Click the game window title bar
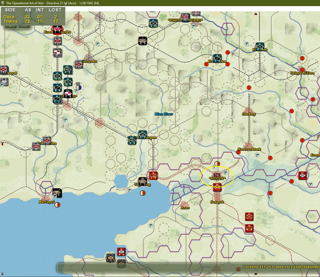This screenshot has height=277, width=320. (x=160, y=3)
